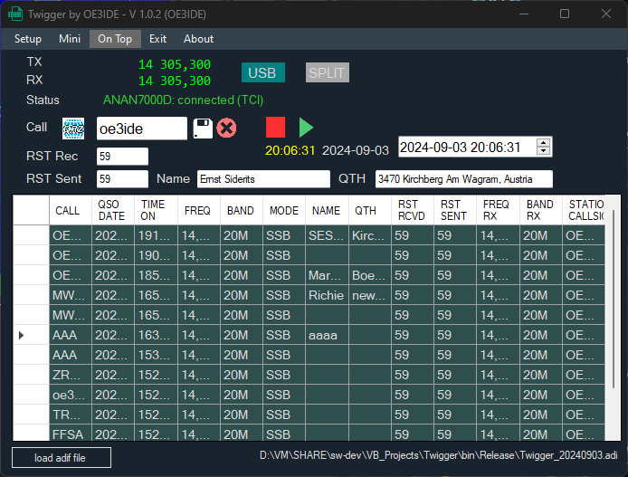Open the About menu
Image resolution: width=628 pixels, height=477 pixels.
(x=198, y=39)
